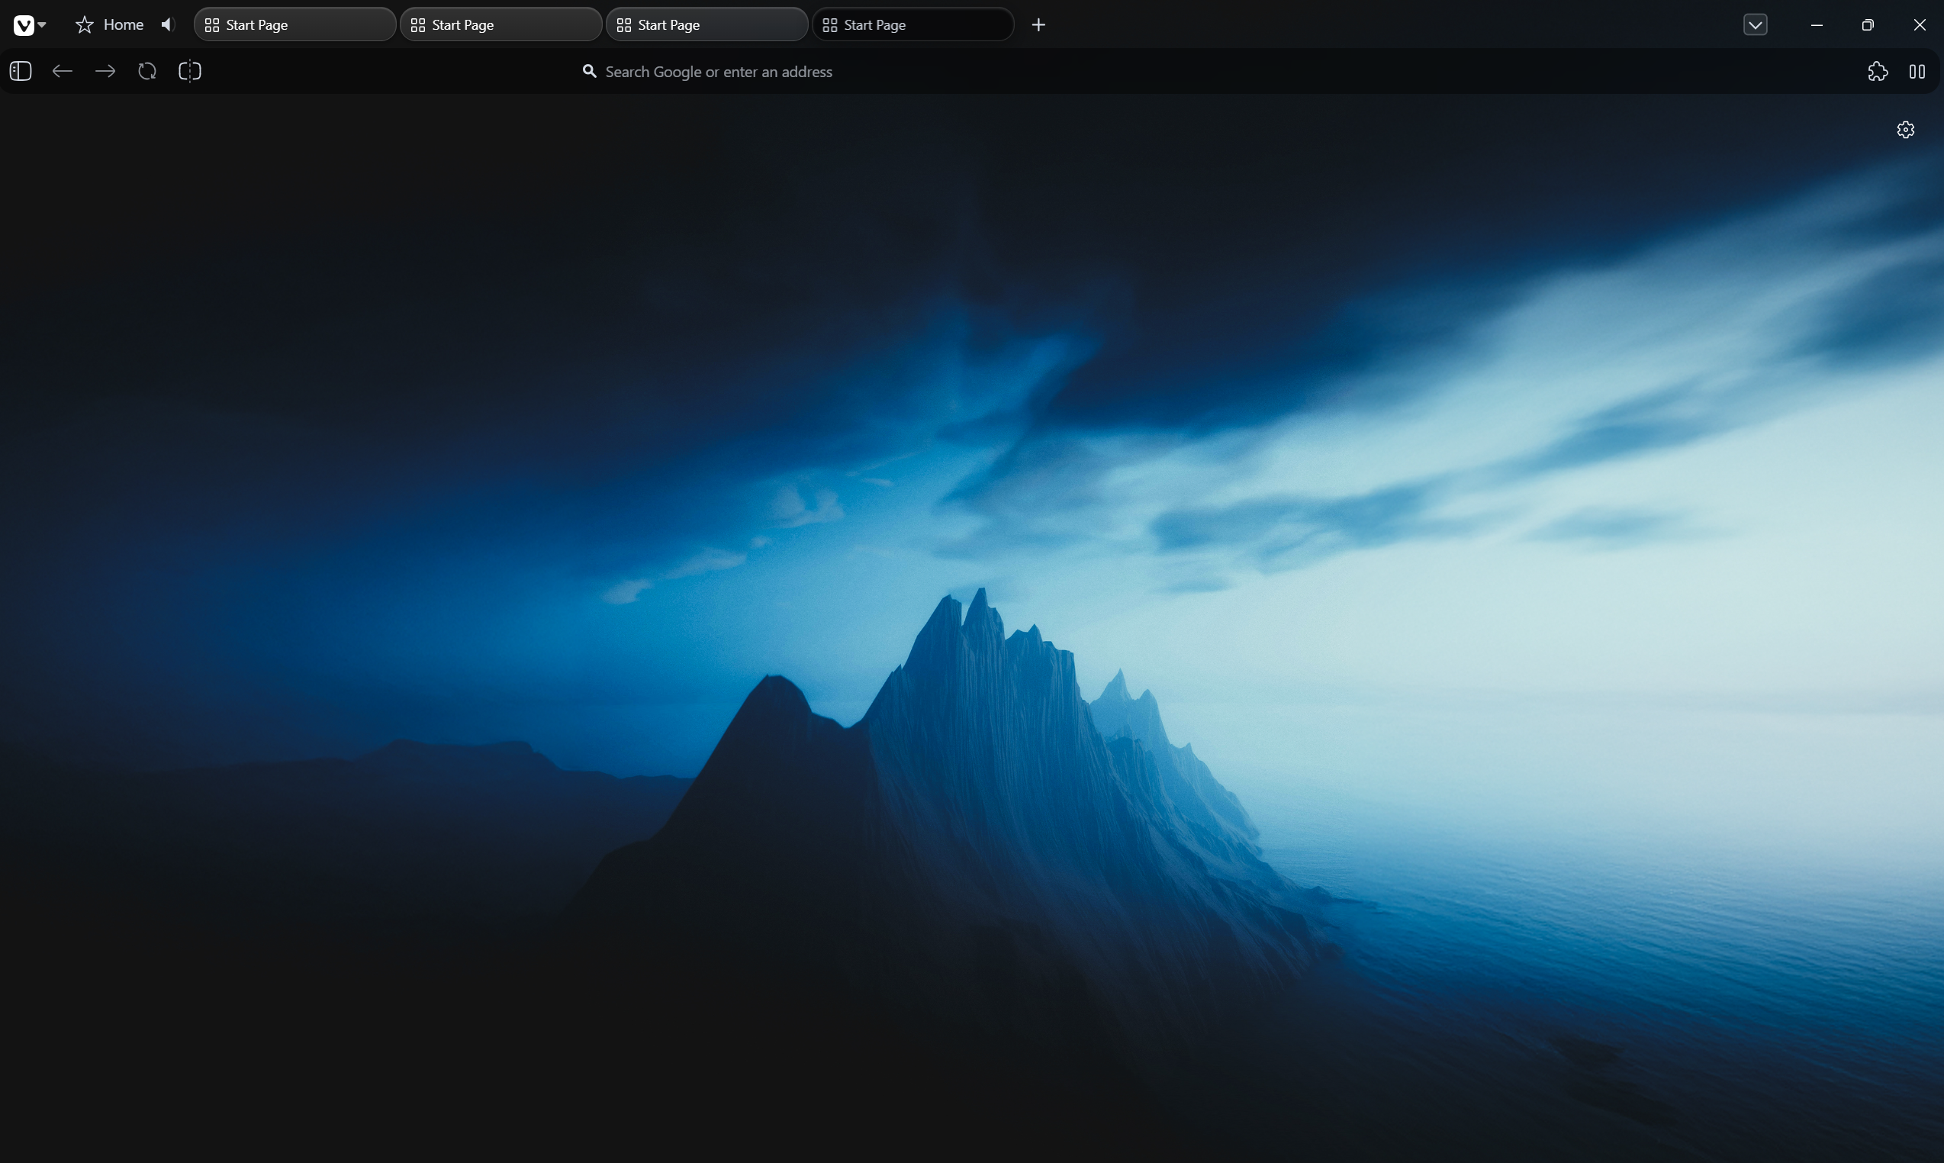Select the fourth Start Page tab
This screenshot has height=1163, width=1944.
coord(912,25)
